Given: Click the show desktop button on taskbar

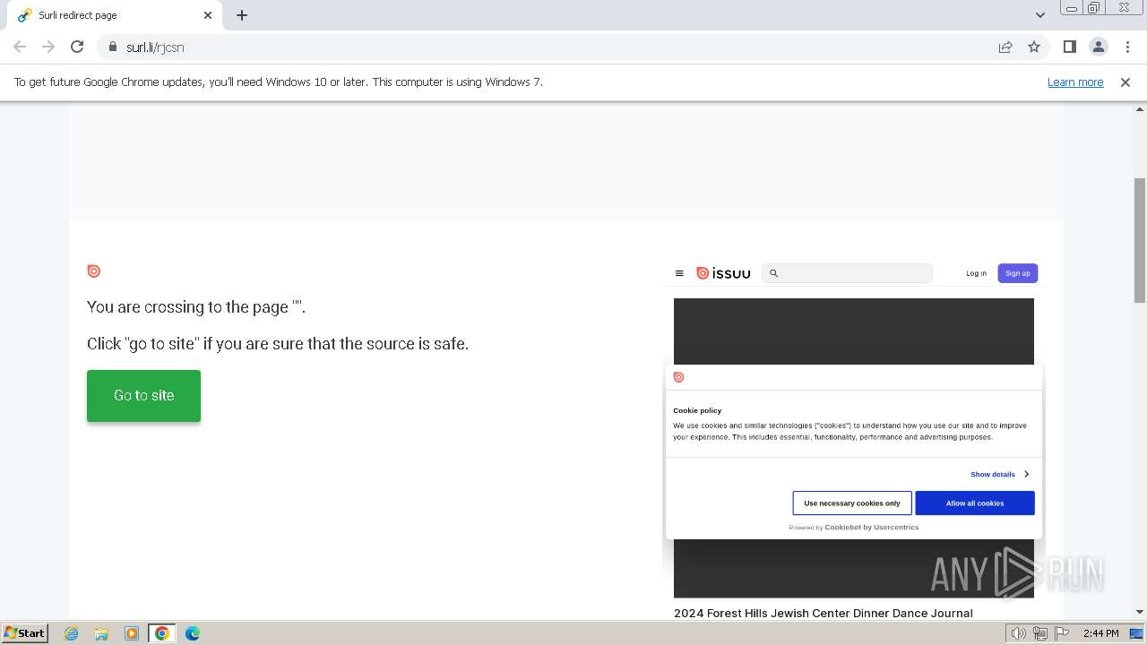Looking at the screenshot, I should pos(1136,633).
